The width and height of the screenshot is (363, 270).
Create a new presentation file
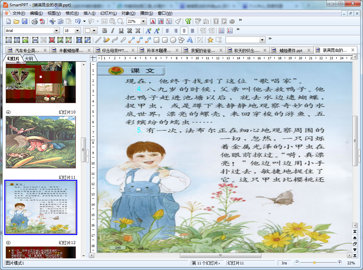pos(9,22)
